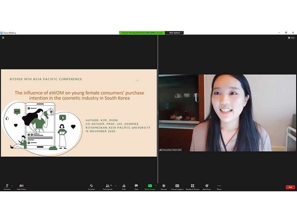Enable Closed Caption
Screen dimensions: 297x222
(x=177, y=186)
